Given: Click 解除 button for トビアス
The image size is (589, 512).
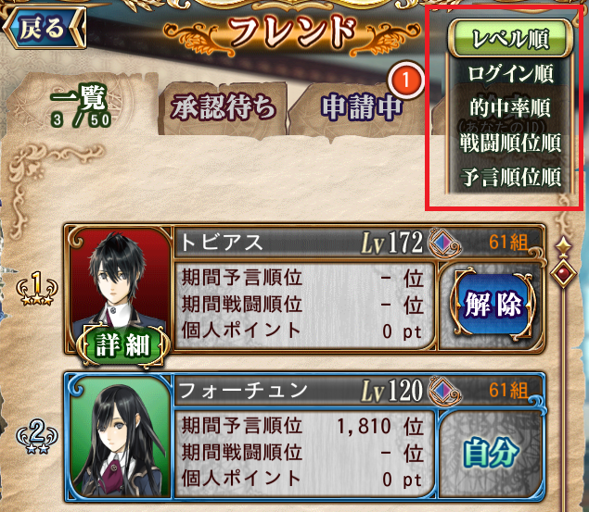Looking at the screenshot, I should coord(493,305).
